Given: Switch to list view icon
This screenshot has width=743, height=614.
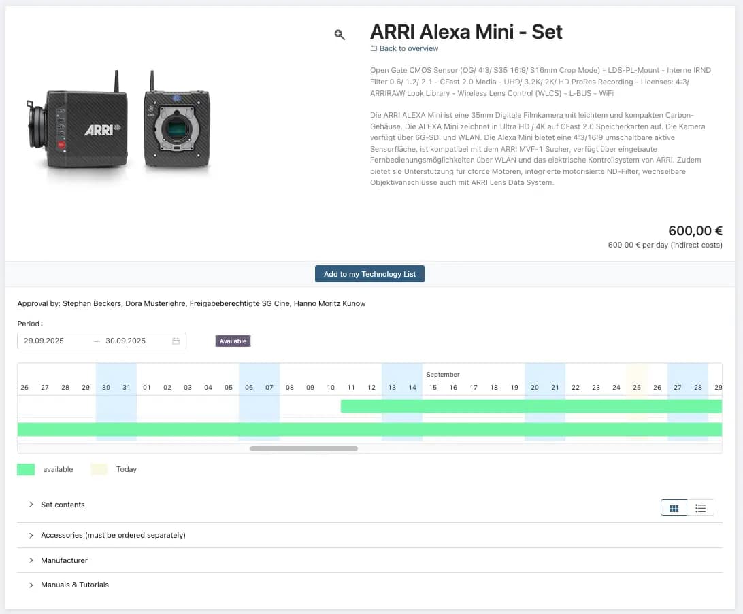Looking at the screenshot, I should pyautogui.click(x=700, y=508).
